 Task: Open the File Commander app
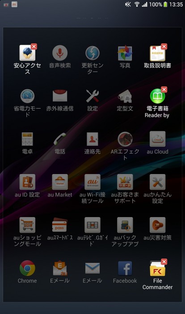point(157,268)
